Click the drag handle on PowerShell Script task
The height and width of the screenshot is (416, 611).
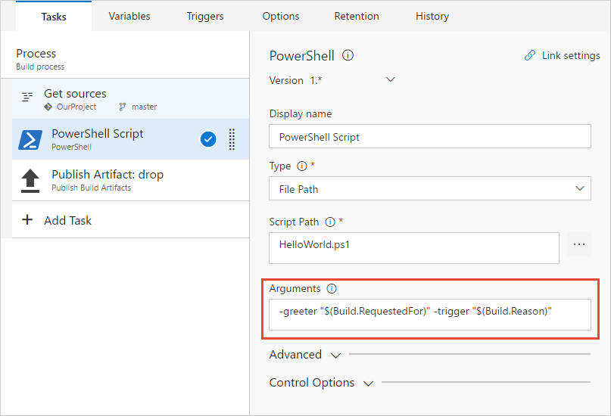232,139
